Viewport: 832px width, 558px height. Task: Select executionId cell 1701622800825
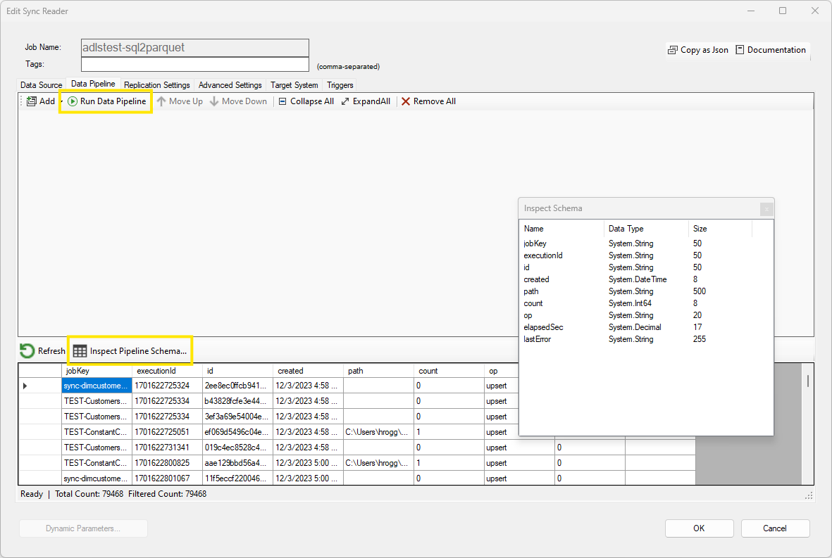tap(167, 462)
